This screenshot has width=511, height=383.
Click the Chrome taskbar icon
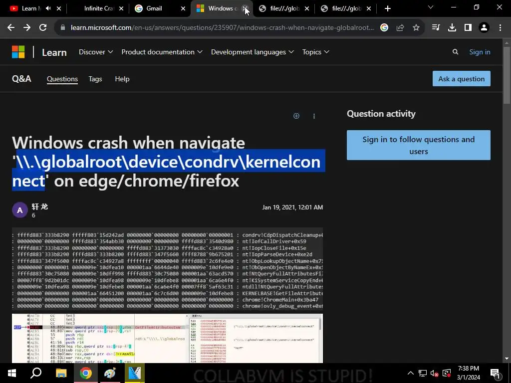click(86, 373)
